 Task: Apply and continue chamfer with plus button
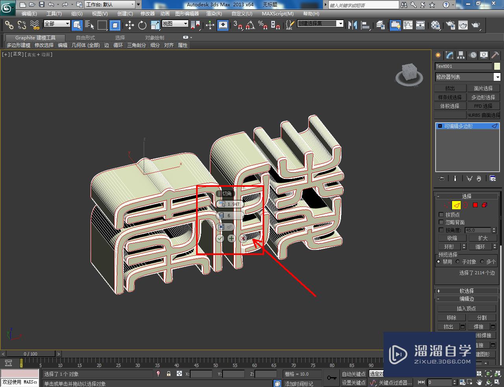tap(232, 238)
